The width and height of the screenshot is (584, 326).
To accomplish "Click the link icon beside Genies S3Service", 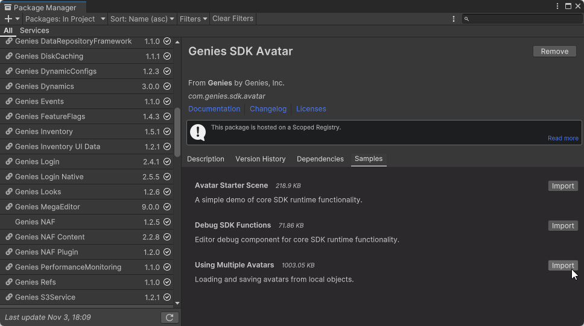I will point(9,297).
